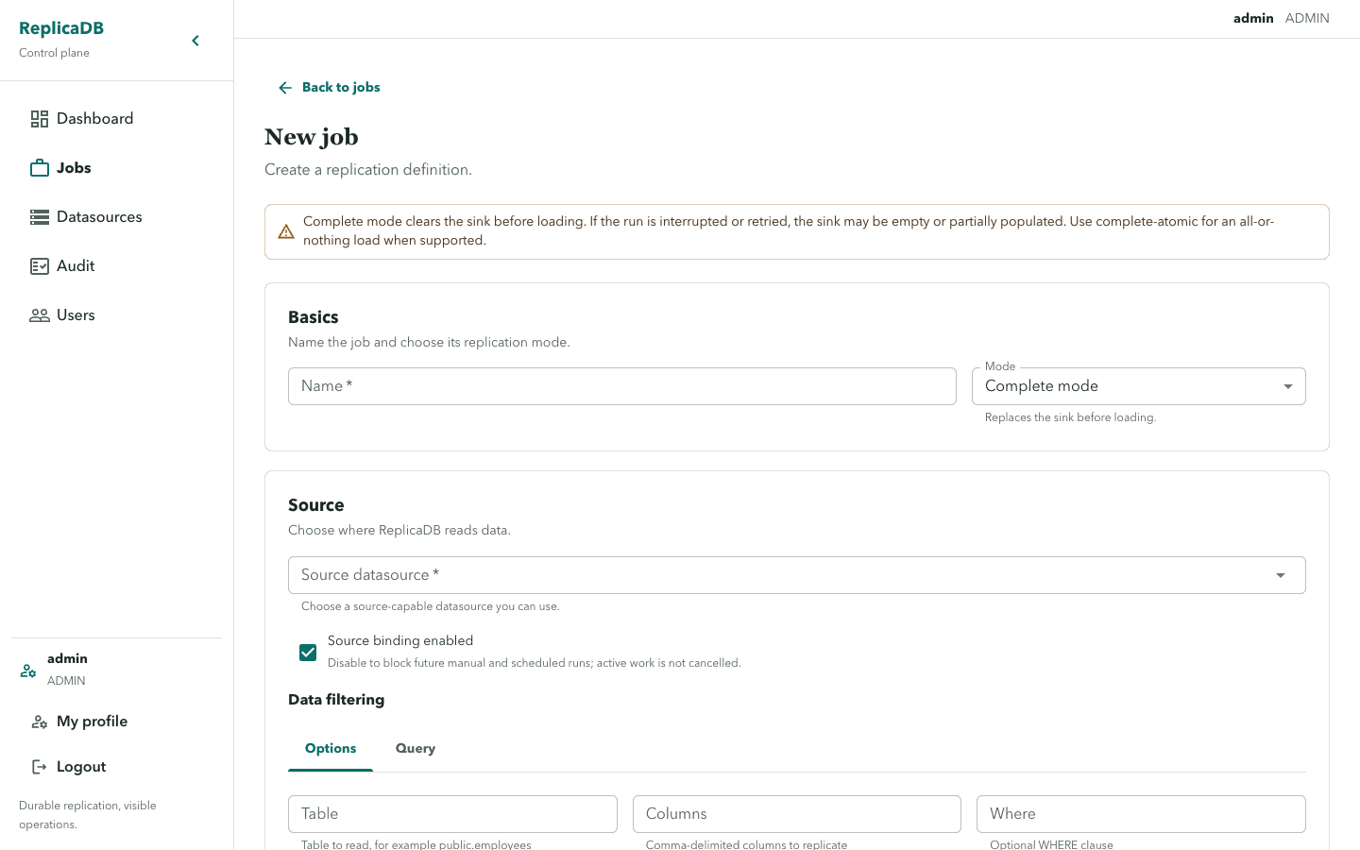The image size is (1360, 850).
Task: Uncheck Source binding enabled checkbox
Action: (308, 653)
